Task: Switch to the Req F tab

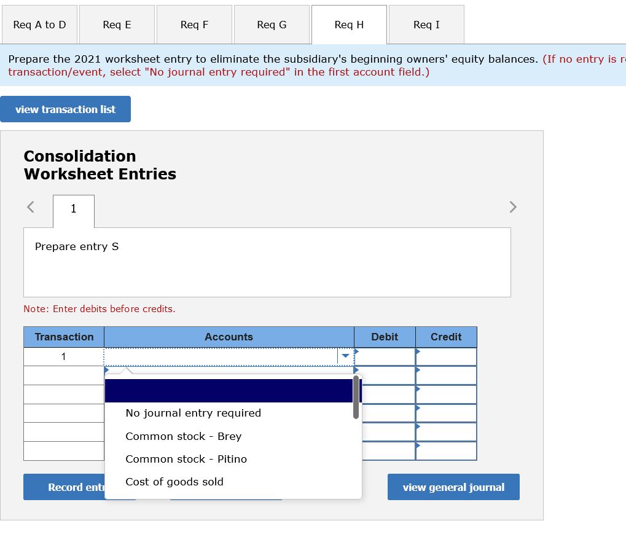Action: click(x=194, y=25)
